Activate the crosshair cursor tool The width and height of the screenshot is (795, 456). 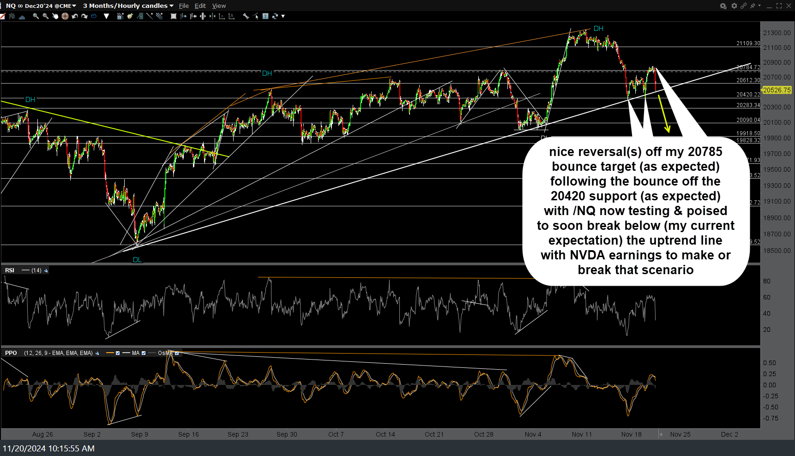pyautogui.click(x=65, y=16)
